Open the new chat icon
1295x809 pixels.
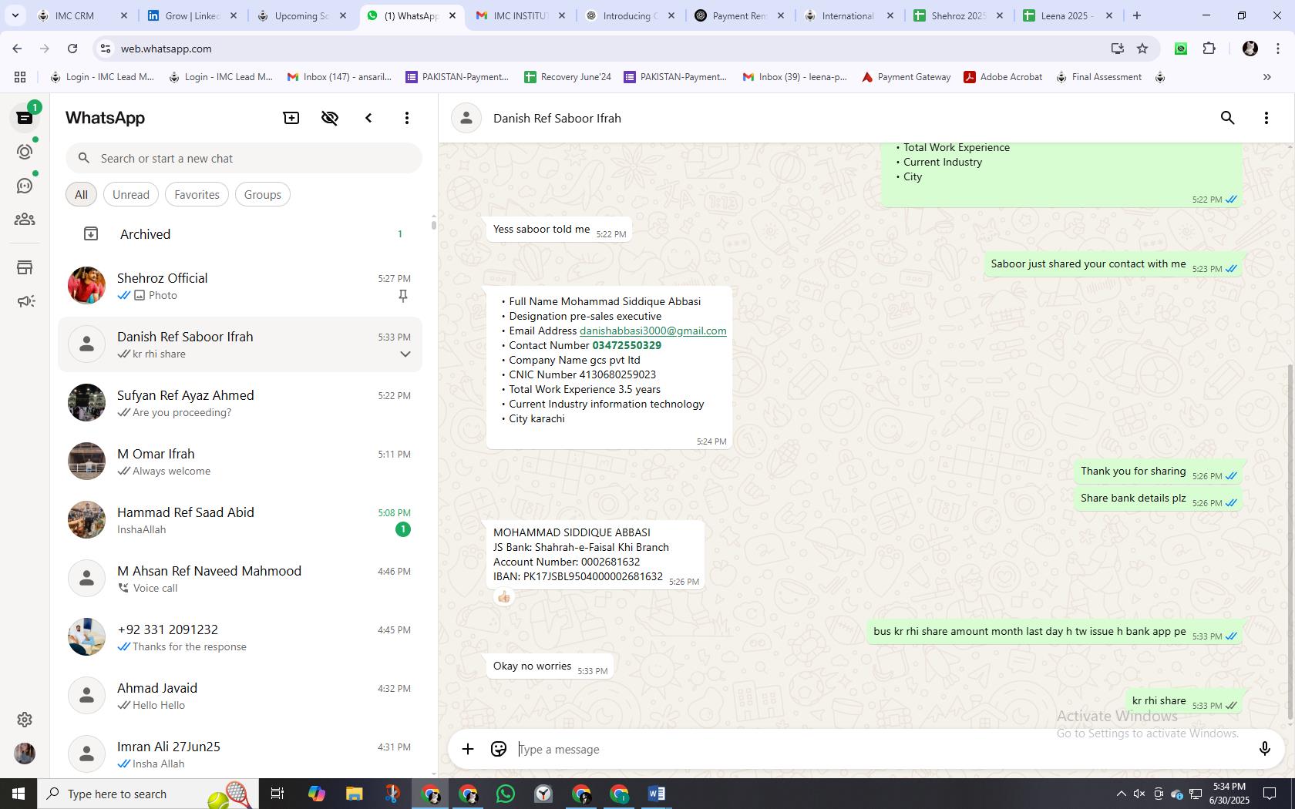tap(291, 118)
